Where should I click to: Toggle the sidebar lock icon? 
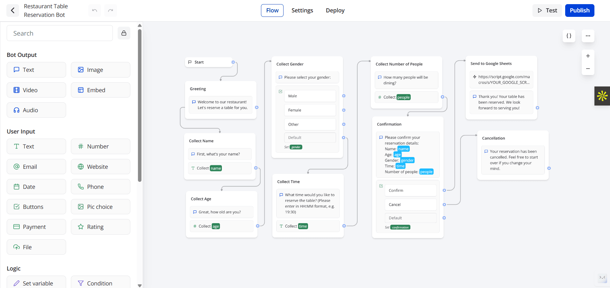coord(124,33)
